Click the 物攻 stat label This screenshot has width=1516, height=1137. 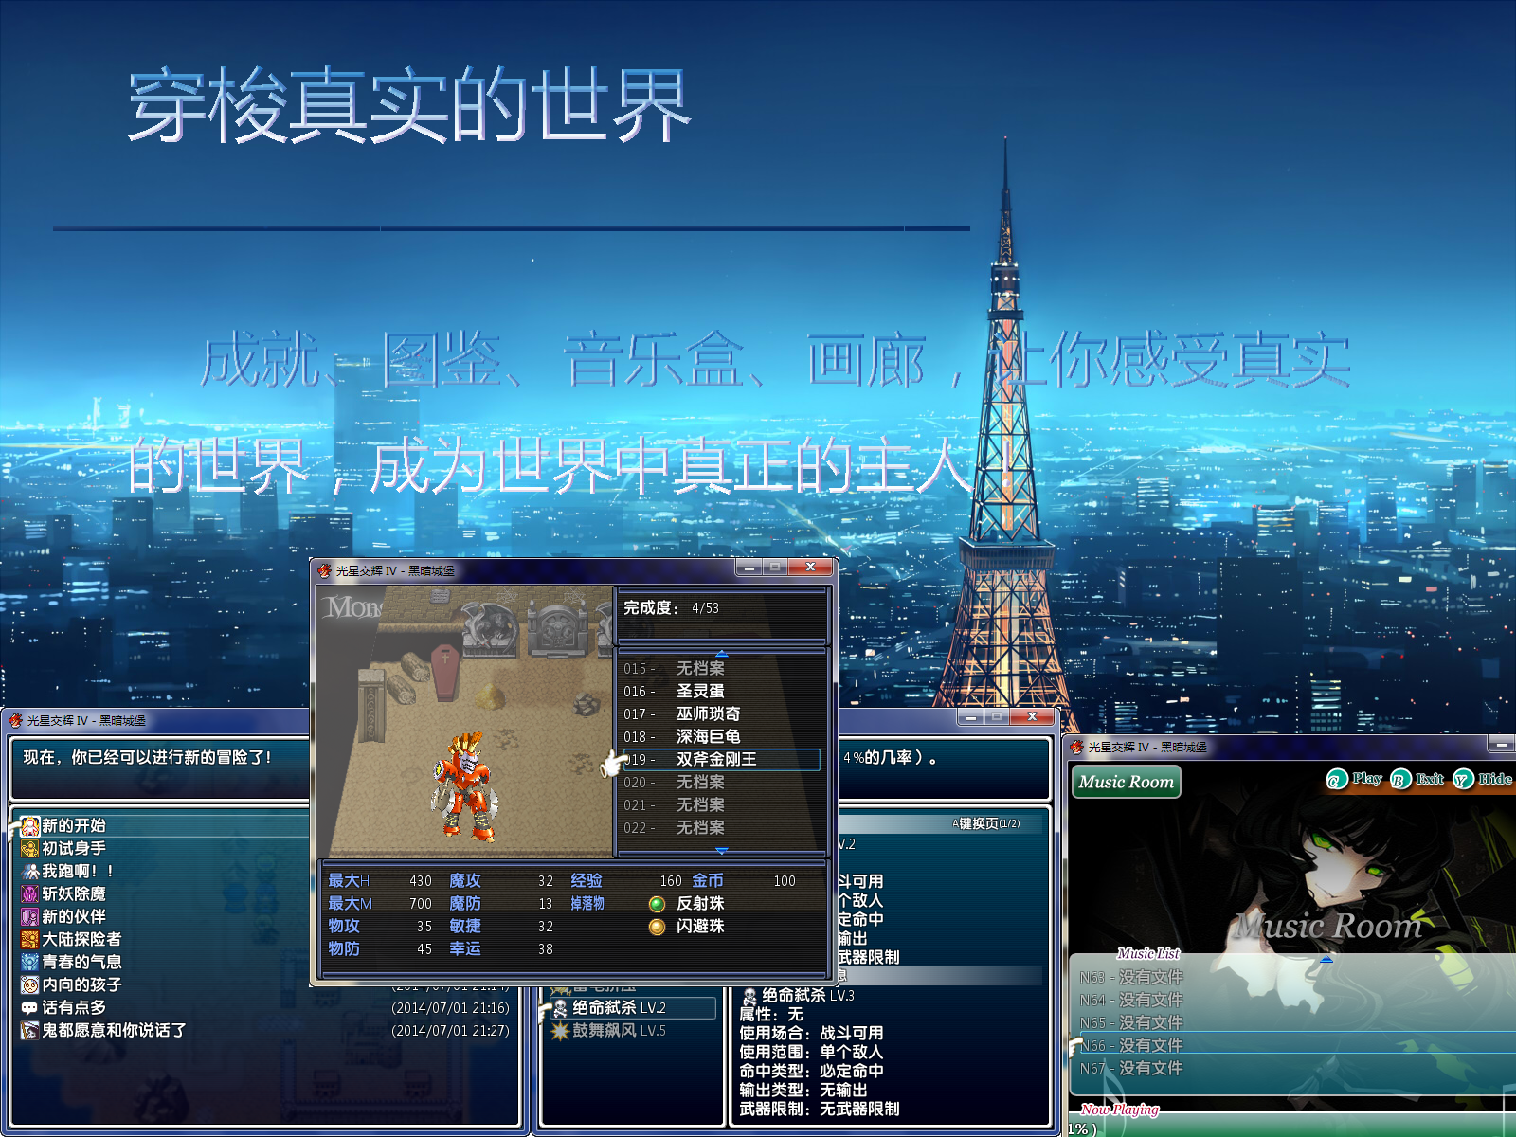coord(344,927)
